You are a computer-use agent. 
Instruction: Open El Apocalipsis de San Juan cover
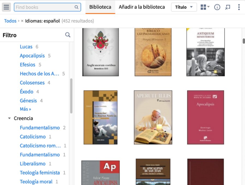[x=153, y=172]
